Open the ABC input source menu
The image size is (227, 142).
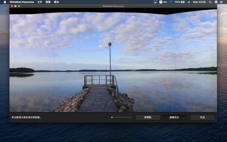click(x=163, y=2)
